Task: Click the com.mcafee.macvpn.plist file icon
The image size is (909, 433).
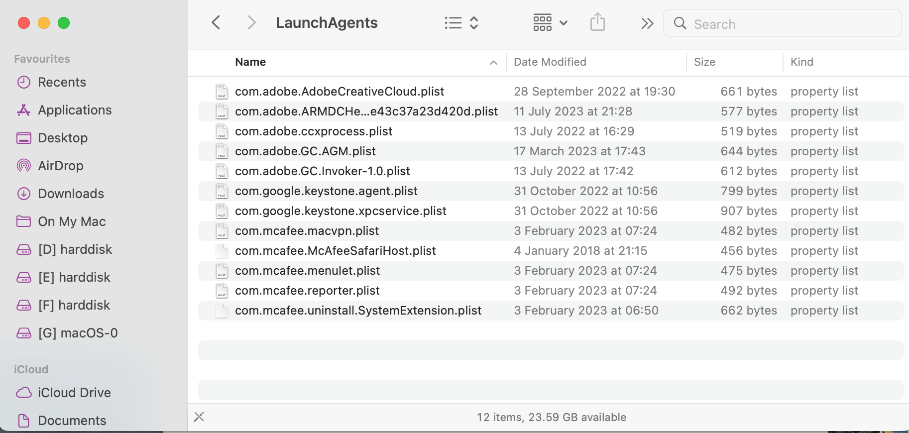Action: coord(222,231)
